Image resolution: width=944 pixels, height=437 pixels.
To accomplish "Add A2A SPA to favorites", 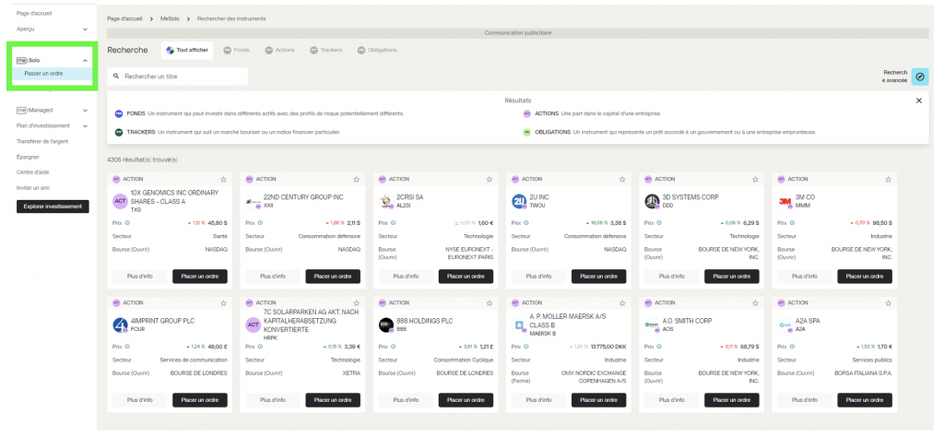I will (888, 302).
